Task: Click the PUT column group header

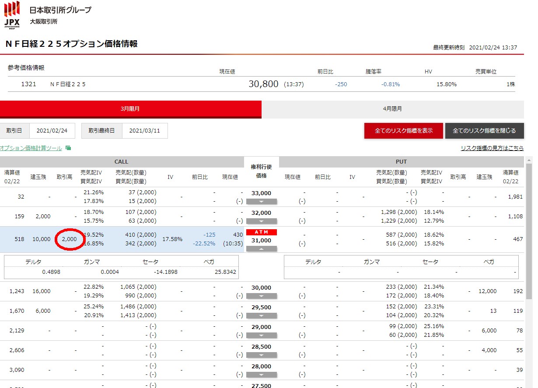Action: tap(401, 162)
